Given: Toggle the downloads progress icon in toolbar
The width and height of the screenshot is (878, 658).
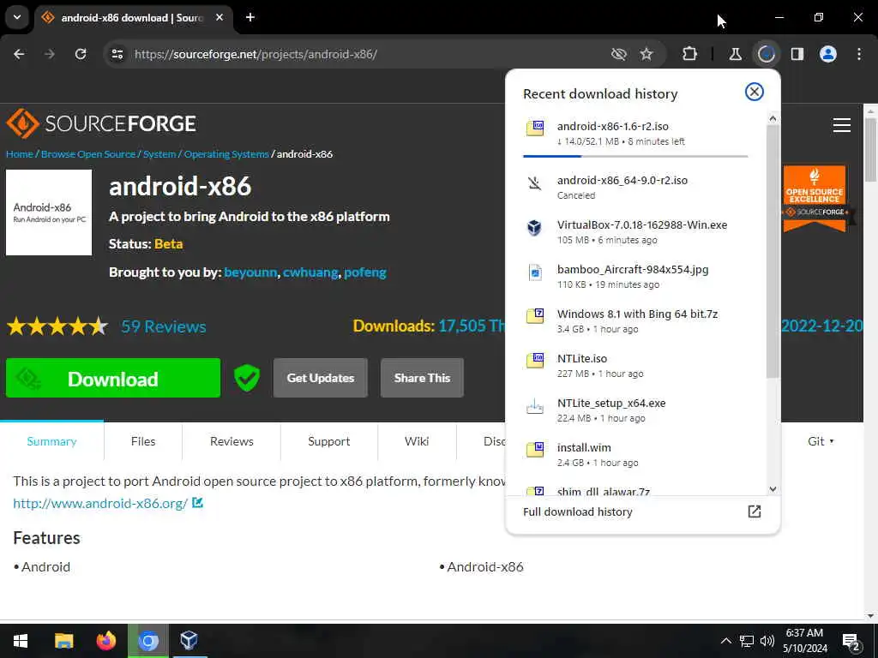Looking at the screenshot, I should click(766, 54).
